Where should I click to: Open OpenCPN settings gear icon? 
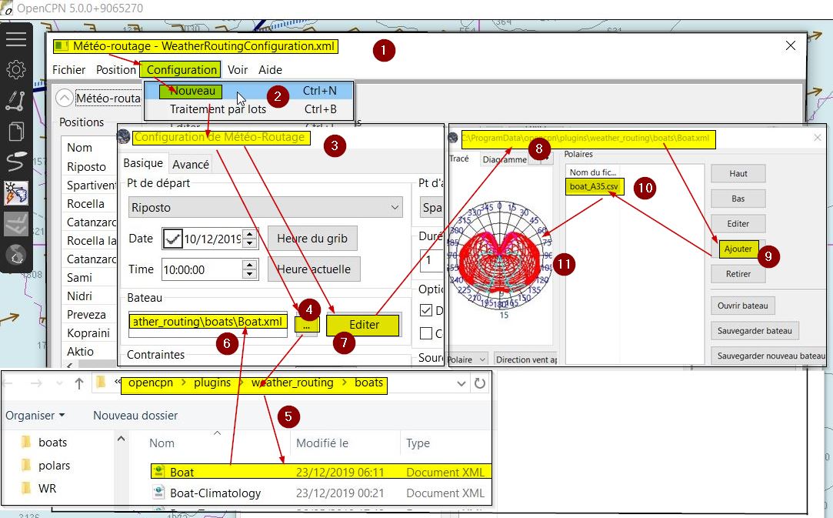click(16, 70)
